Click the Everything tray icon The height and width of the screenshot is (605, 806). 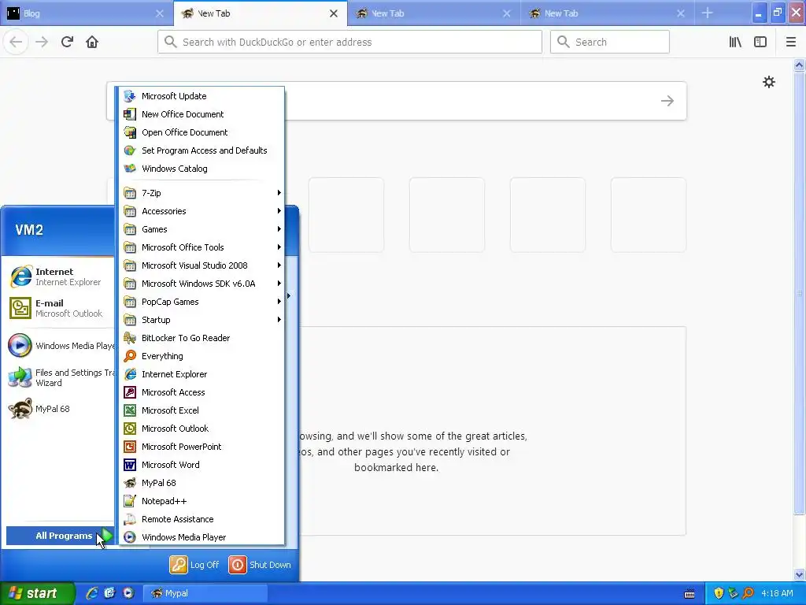(748, 593)
